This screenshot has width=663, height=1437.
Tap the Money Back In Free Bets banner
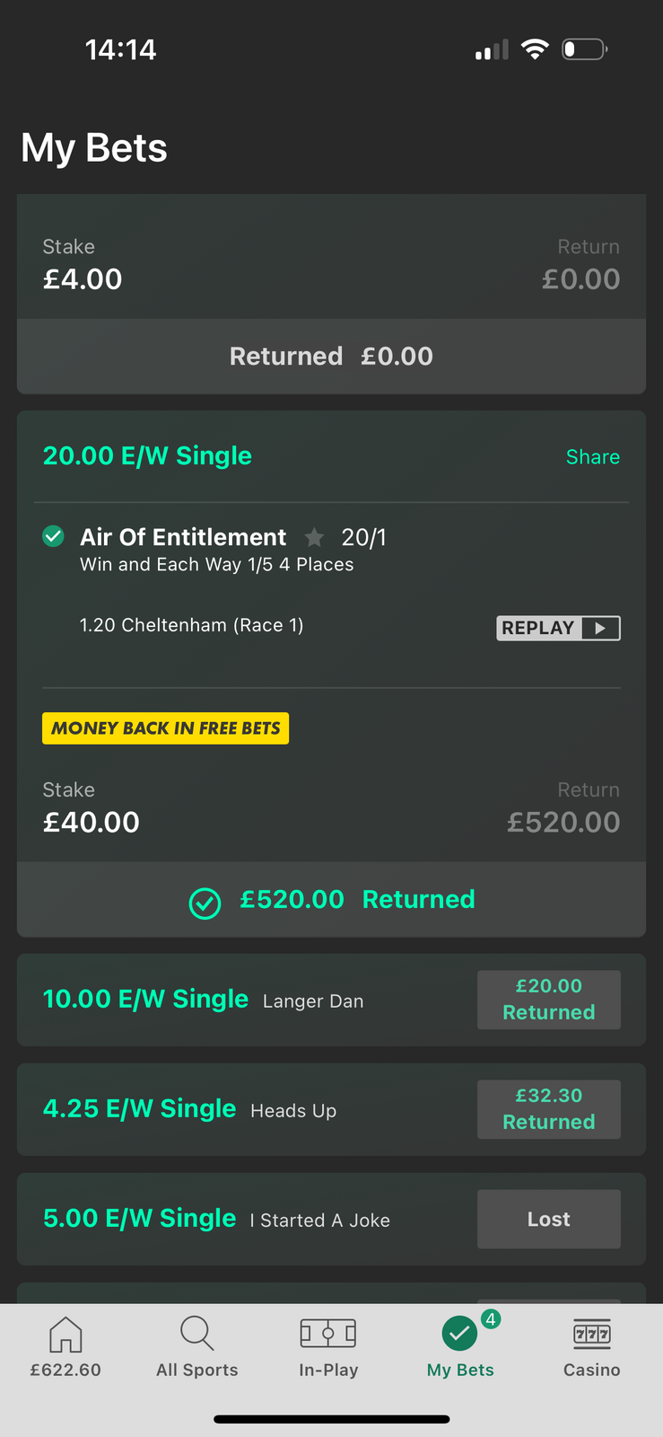point(165,728)
